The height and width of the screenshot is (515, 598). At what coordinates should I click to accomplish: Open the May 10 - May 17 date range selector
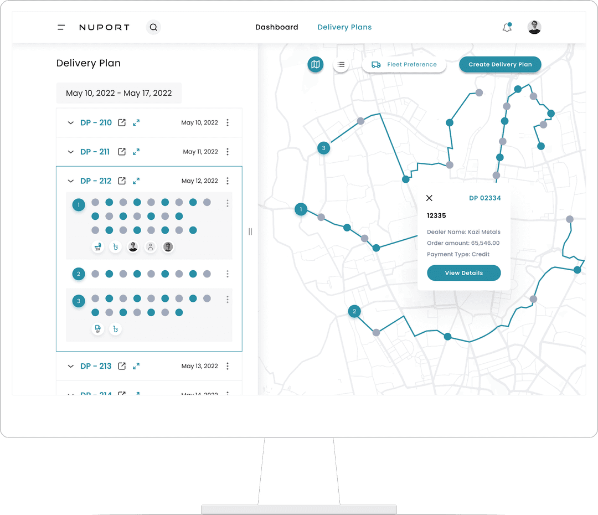(x=118, y=93)
